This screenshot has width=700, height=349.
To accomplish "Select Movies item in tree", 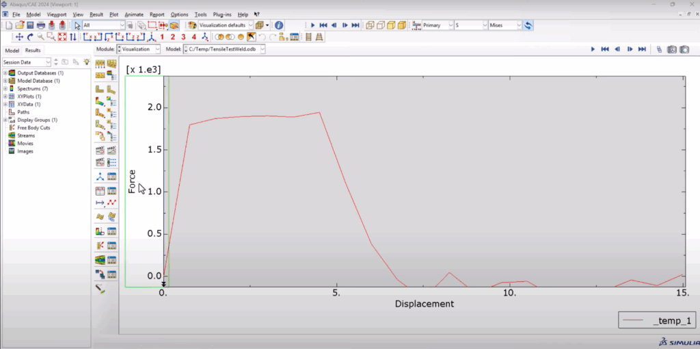I will click(25, 144).
